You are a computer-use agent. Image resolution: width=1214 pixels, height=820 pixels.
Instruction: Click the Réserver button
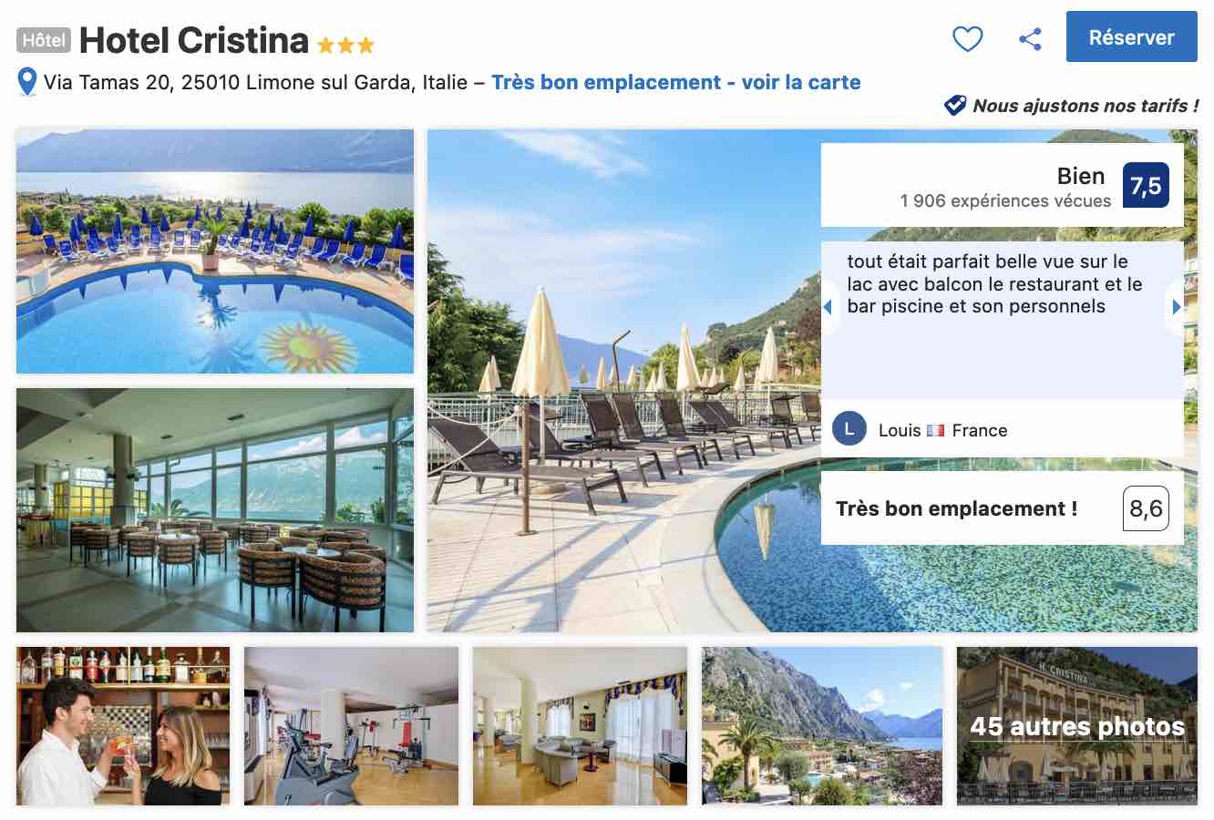pyautogui.click(x=1131, y=37)
